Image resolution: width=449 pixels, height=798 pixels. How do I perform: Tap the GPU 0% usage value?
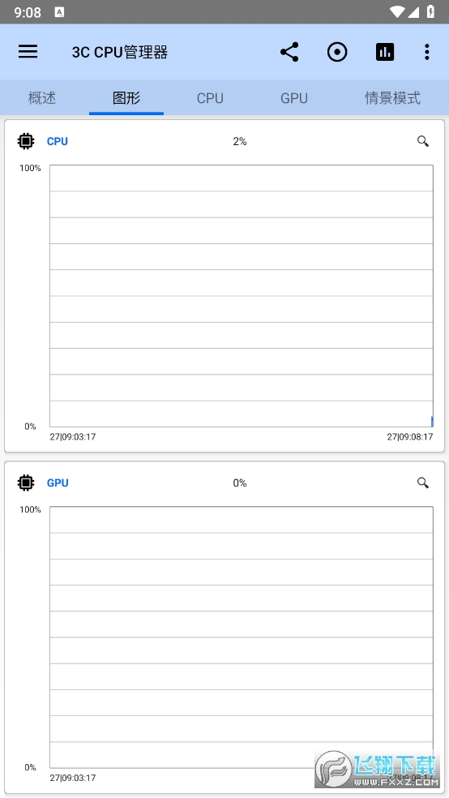click(x=240, y=483)
